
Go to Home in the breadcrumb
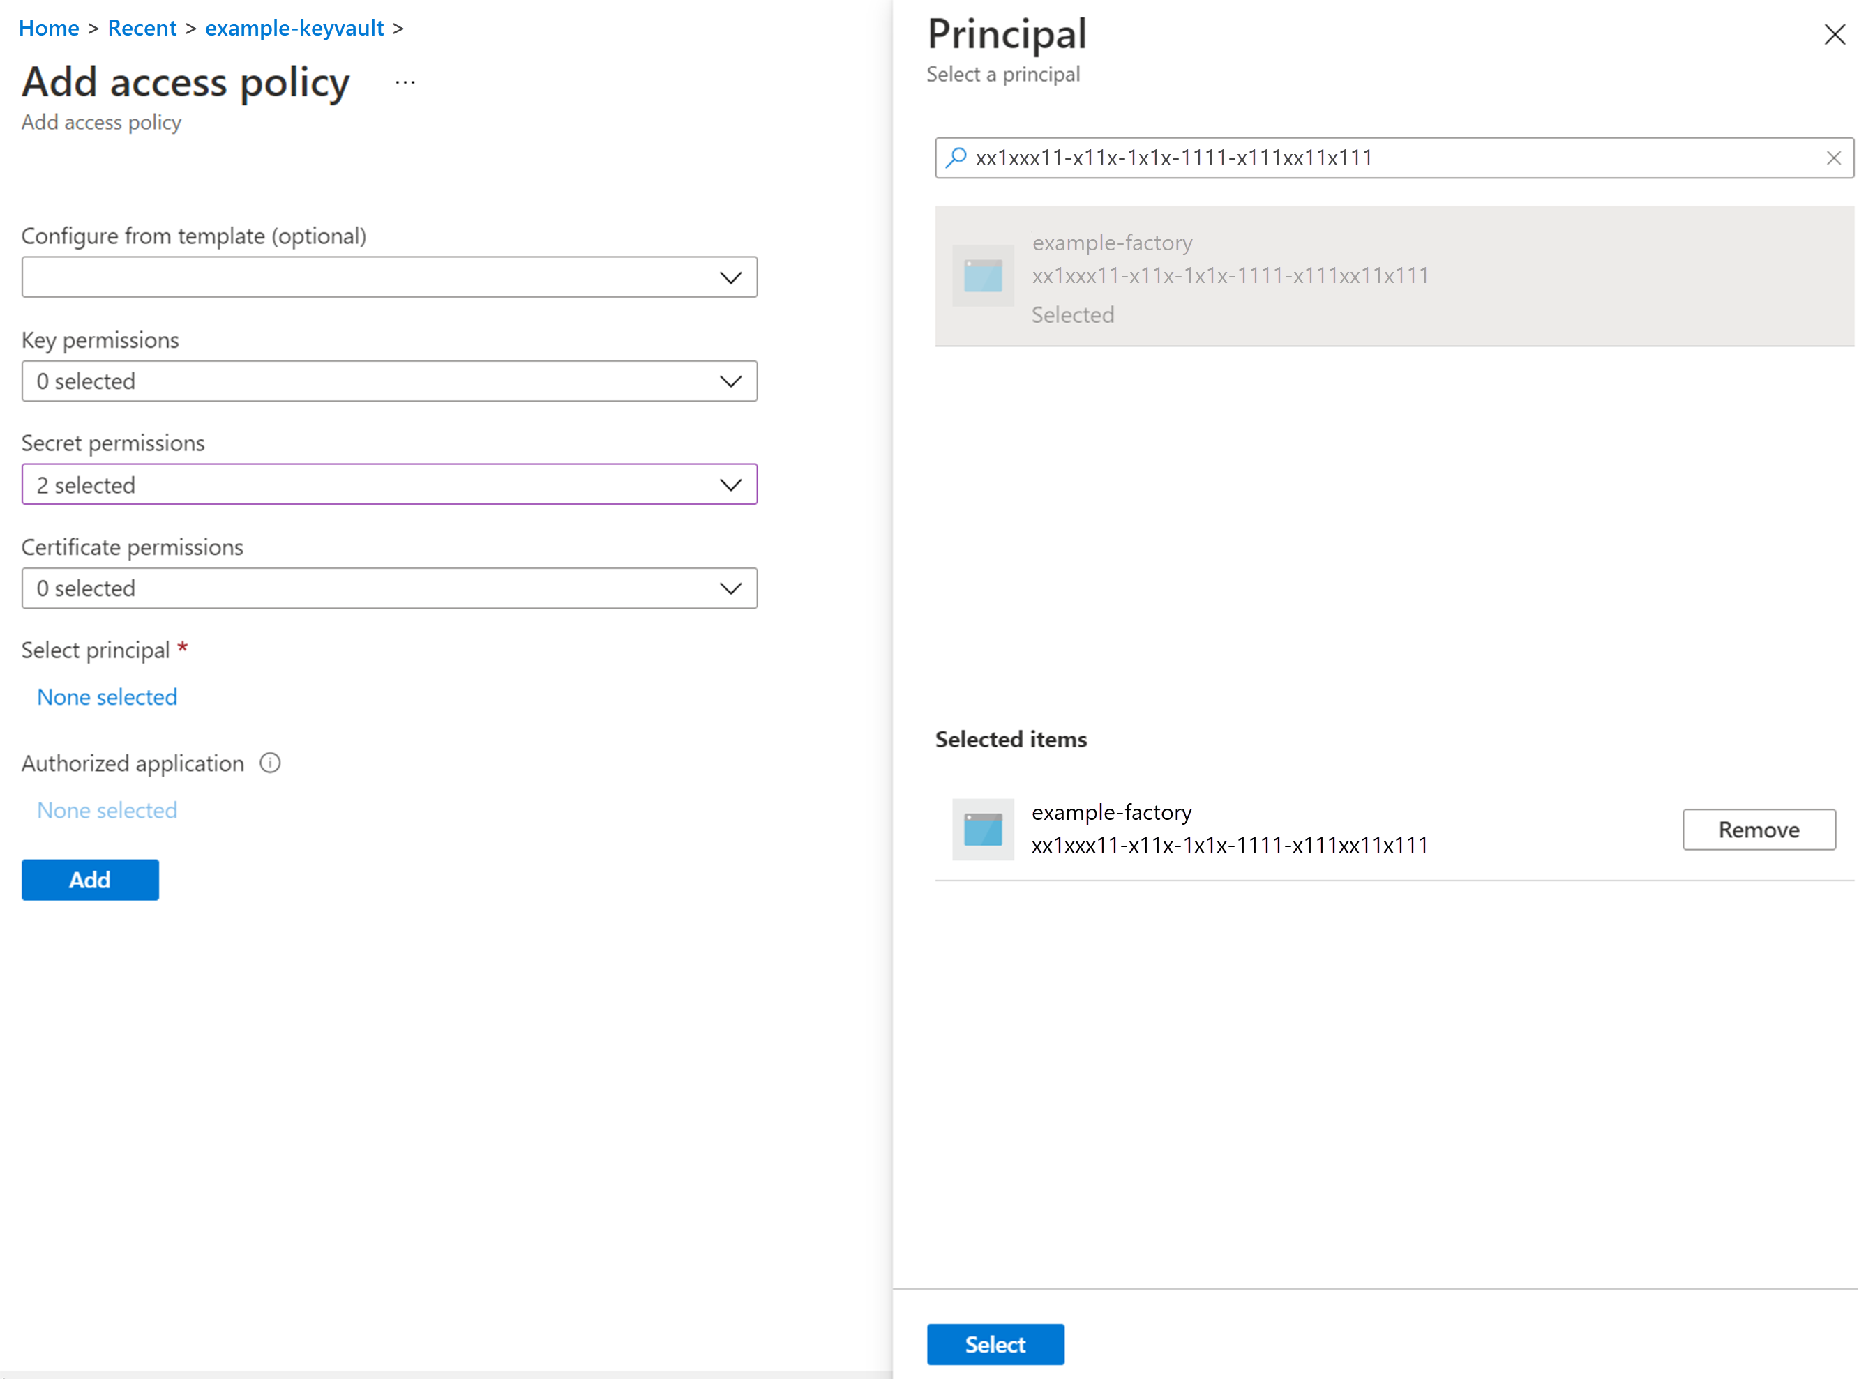[x=50, y=29]
